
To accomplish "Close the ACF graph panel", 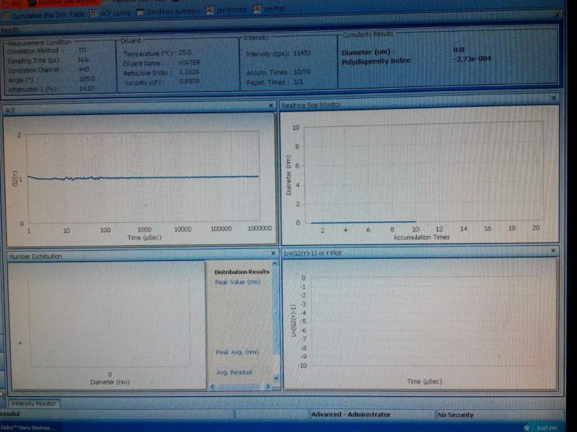I will pos(271,105).
